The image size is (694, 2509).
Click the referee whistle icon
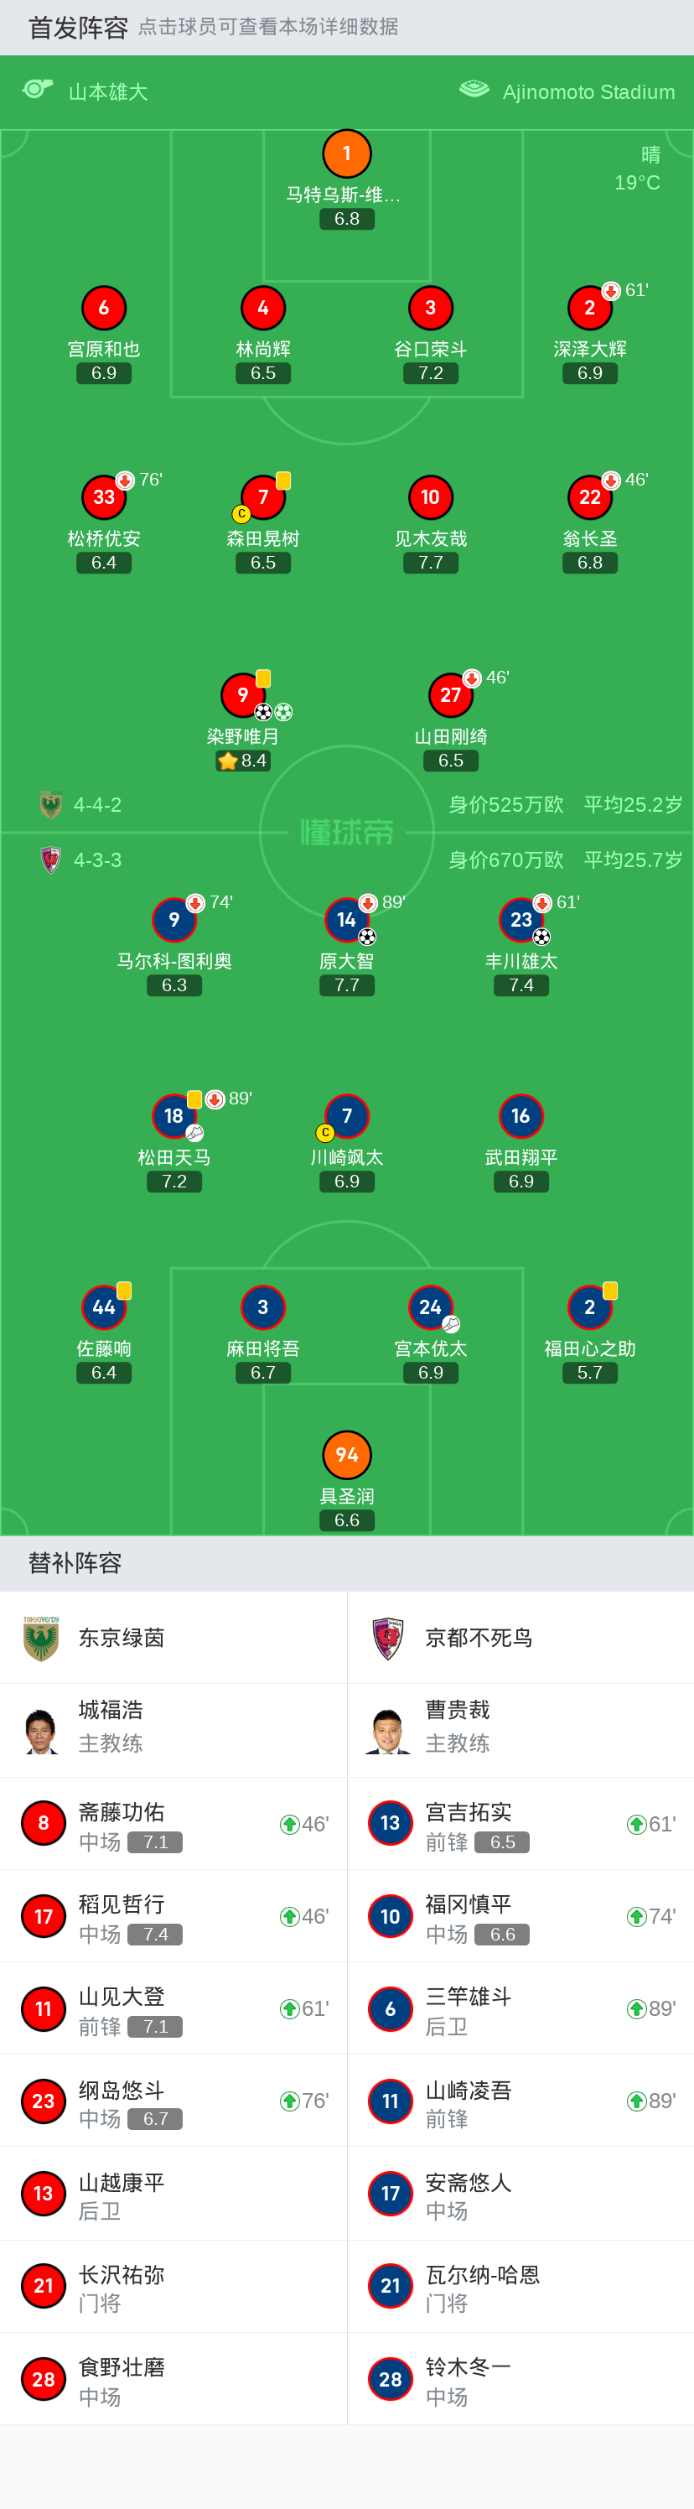(38, 90)
